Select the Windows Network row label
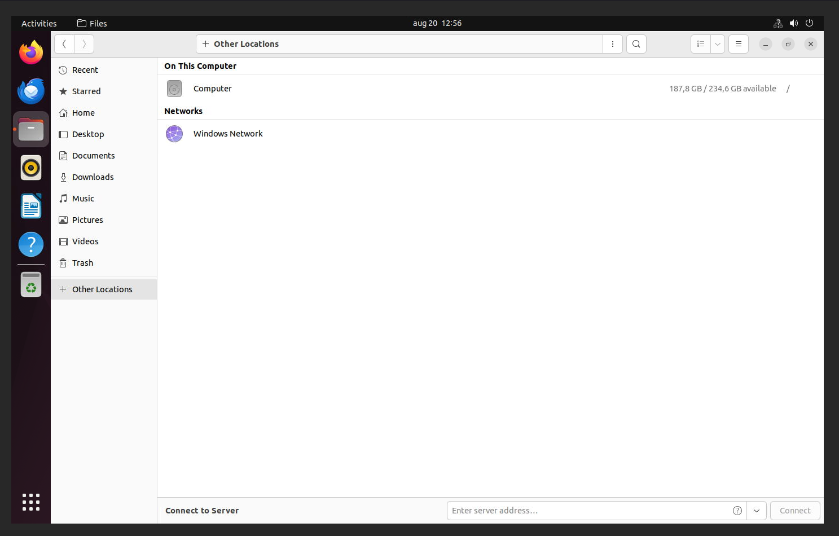Viewport: 839px width, 536px height. click(228, 134)
